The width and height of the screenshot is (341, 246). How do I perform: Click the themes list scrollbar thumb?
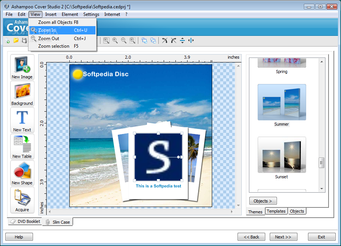322,163
